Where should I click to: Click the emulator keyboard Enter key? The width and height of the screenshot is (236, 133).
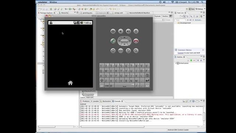(x=147, y=81)
